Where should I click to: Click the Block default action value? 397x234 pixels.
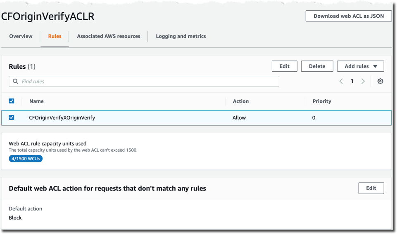[15, 218]
